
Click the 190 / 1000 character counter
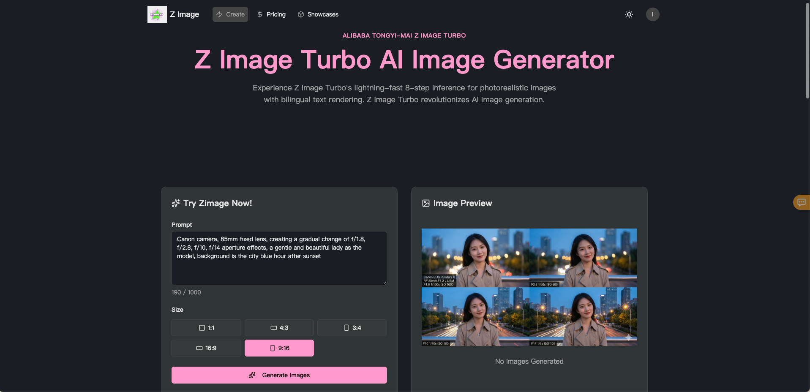click(x=186, y=292)
